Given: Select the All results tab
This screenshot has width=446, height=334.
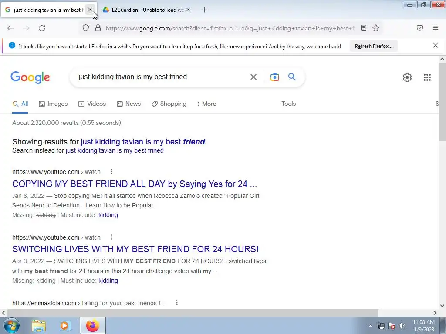Looking at the screenshot, I should pyautogui.click(x=20, y=104).
